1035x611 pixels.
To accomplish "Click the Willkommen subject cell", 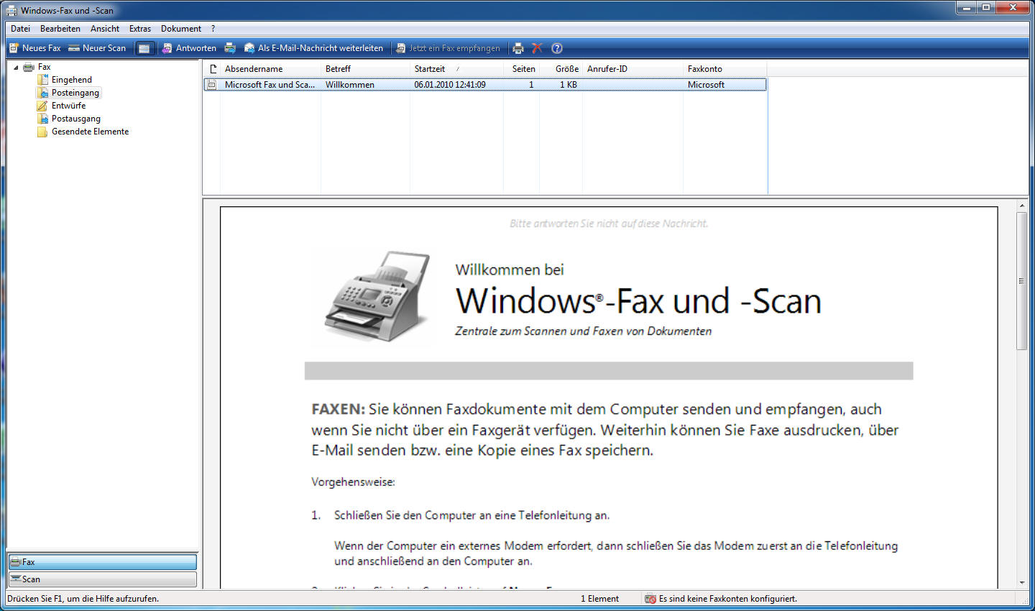I will pyautogui.click(x=350, y=85).
